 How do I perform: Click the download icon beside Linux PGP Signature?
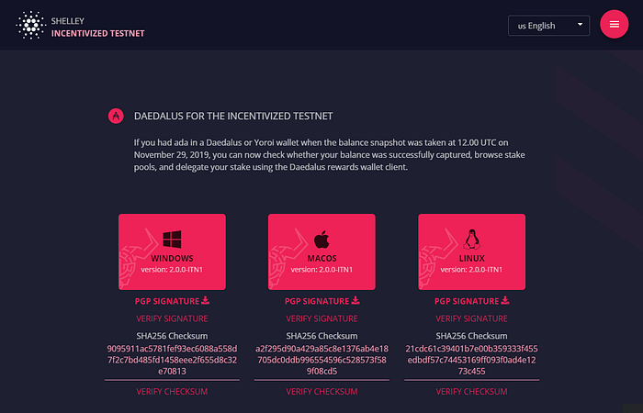(505, 300)
